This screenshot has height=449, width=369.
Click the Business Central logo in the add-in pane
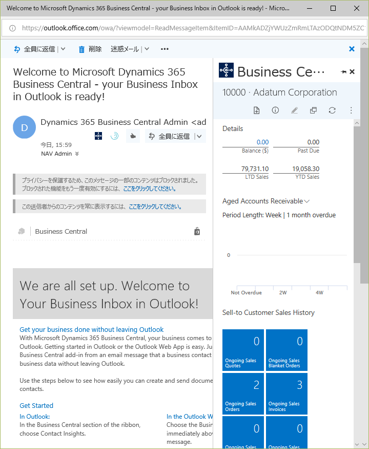pos(226,70)
